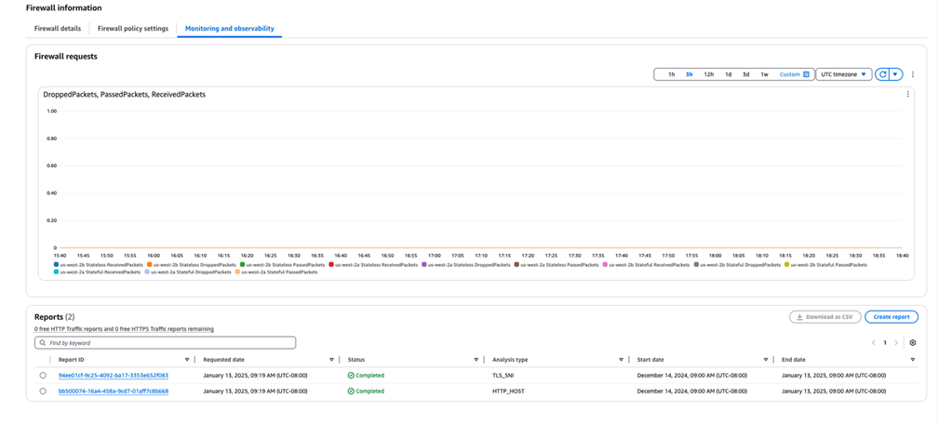Viewport: 938px width, 425px height.
Task: Set the time range to 12h
Action: [x=709, y=74]
